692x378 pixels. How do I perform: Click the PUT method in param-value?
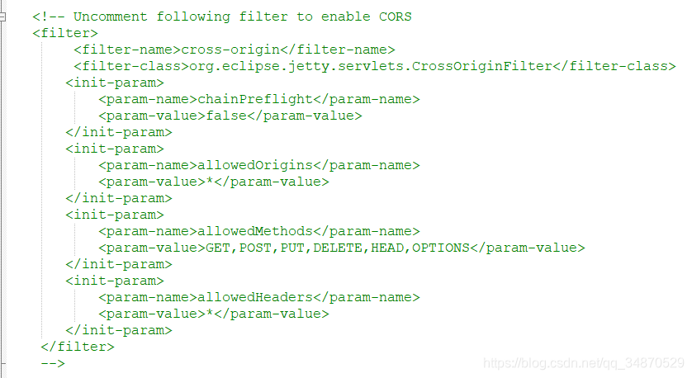(x=292, y=248)
